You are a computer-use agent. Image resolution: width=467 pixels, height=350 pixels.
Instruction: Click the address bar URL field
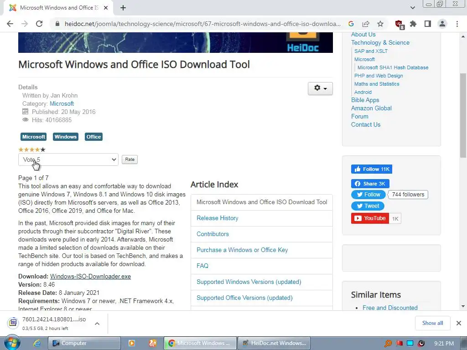(x=202, y=24)
